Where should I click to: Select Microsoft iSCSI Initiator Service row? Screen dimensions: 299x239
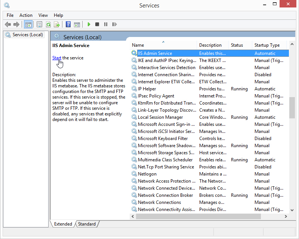(x=210, y=131)
